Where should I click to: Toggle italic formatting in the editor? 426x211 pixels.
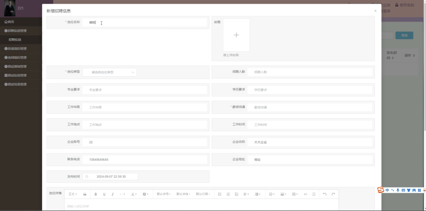click(112, 194)
